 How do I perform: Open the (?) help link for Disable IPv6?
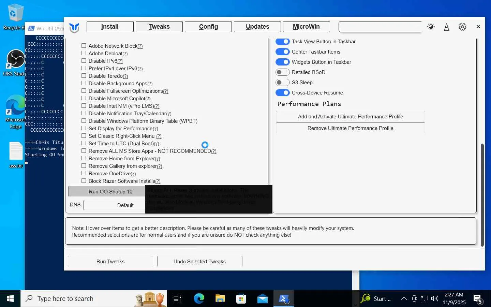click(x=120, y=61)
